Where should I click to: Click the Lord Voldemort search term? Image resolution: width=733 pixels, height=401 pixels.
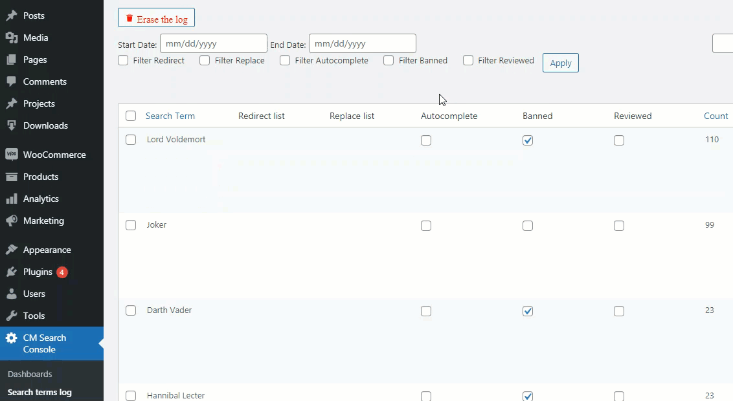tap(176, 139)
